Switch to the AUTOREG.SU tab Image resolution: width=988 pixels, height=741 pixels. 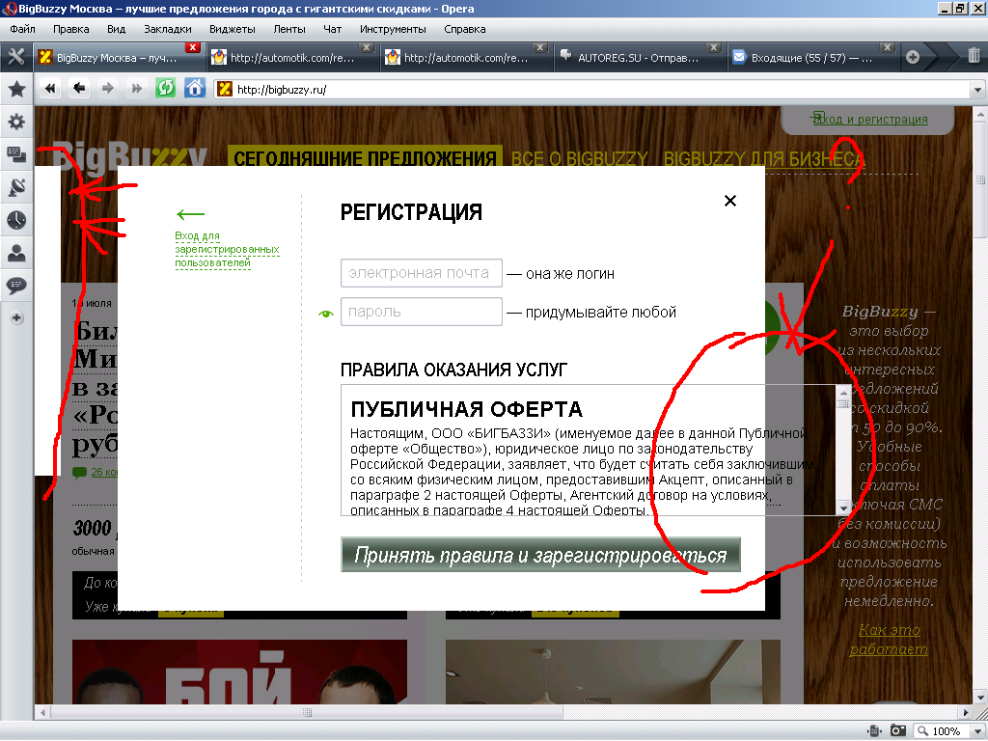639,58
